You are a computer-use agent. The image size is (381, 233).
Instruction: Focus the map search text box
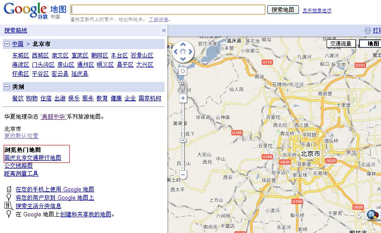tap(168, 10)
